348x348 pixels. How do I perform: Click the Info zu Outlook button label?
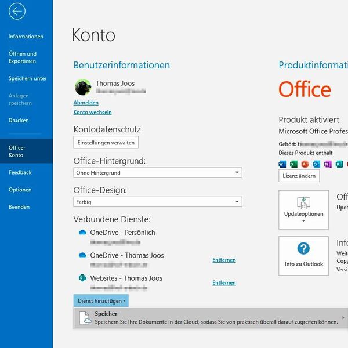point(303,264)
